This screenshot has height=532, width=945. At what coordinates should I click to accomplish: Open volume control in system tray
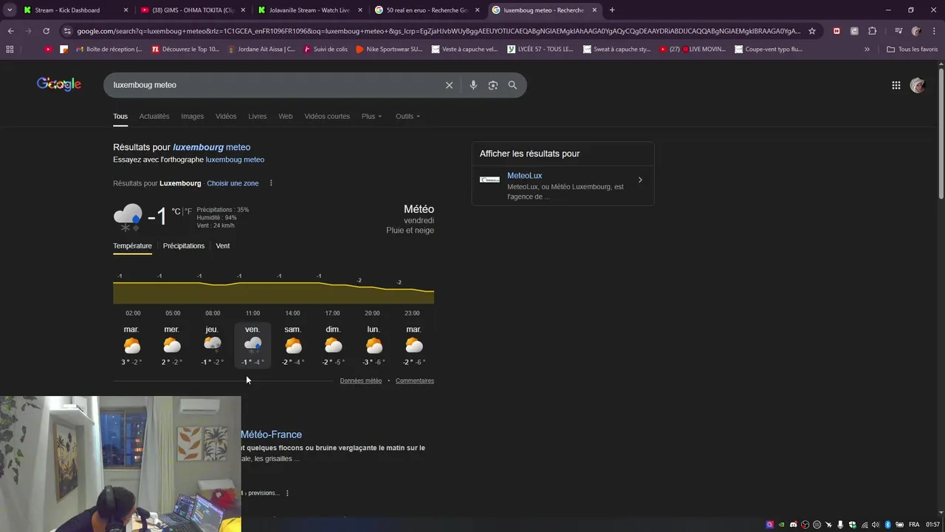[x=876, y=525]
